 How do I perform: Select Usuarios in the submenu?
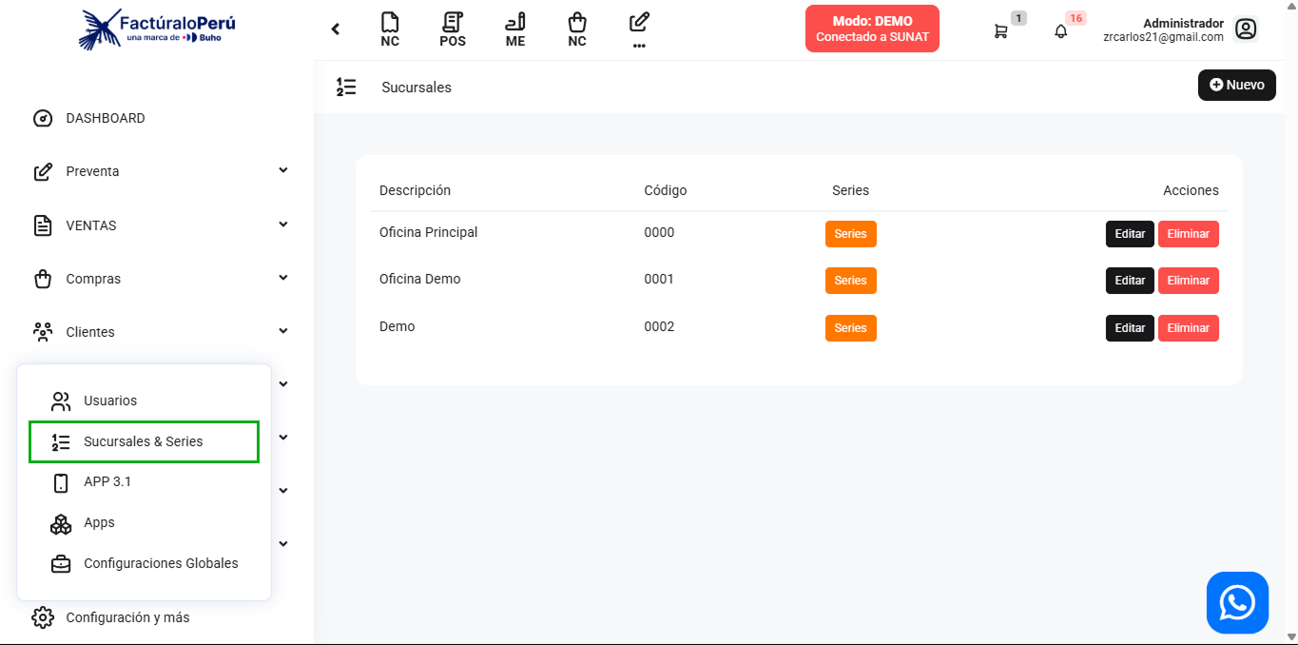110,401
